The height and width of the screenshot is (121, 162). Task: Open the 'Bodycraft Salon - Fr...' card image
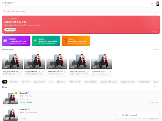coord(57,61)
